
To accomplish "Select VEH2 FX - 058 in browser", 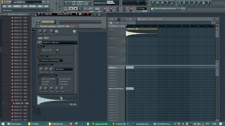I will tap(22, 104).
